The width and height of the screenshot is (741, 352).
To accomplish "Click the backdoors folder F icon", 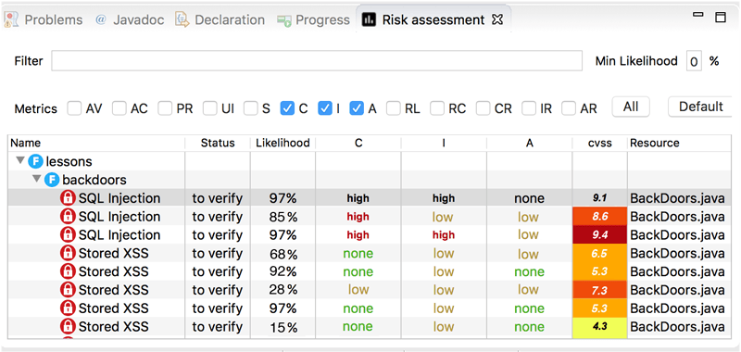I will click(x=52, y=180).
